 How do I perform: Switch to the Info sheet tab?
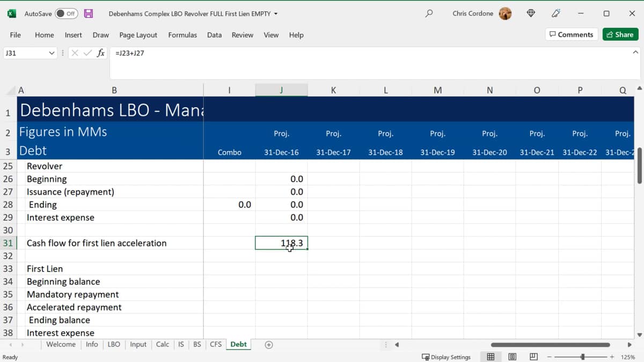pos(92,344)
